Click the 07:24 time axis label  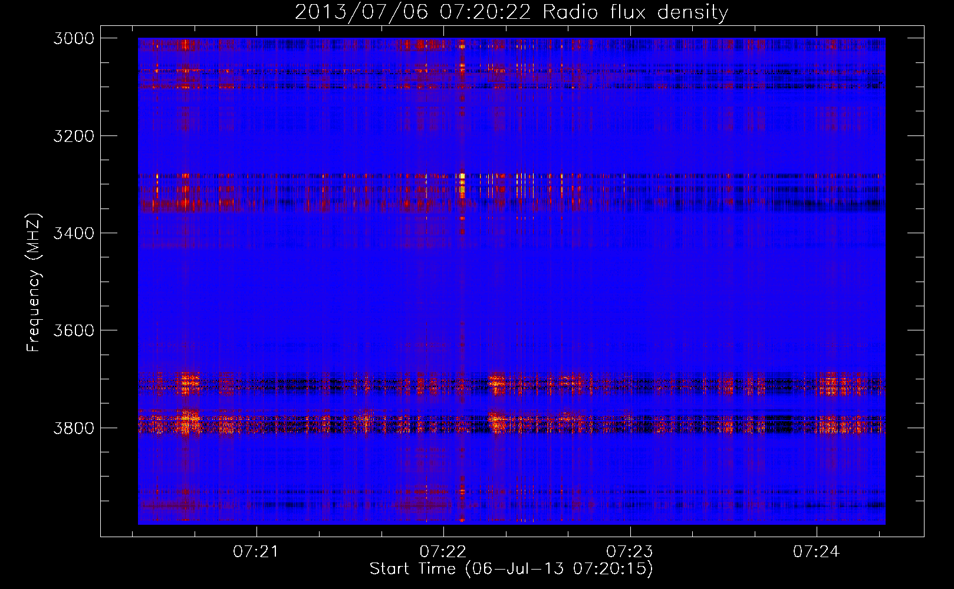[x=816, y=552]
